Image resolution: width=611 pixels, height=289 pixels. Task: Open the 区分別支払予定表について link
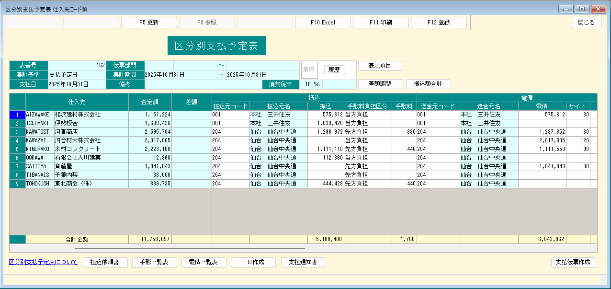[x=43, y=262]
